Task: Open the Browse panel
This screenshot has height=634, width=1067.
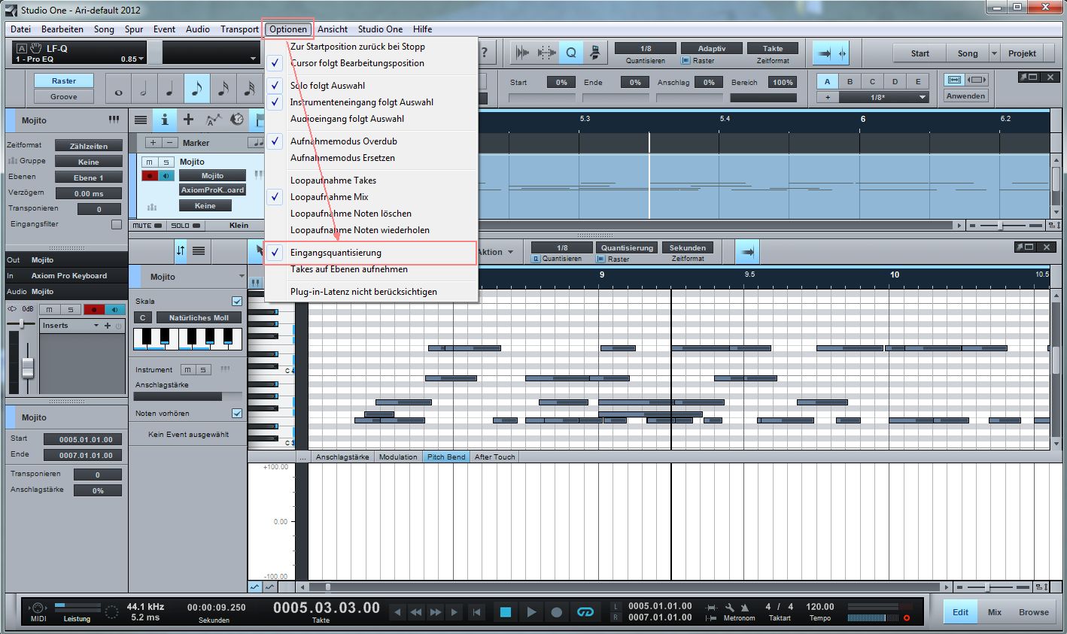Action: (1034, 612)
